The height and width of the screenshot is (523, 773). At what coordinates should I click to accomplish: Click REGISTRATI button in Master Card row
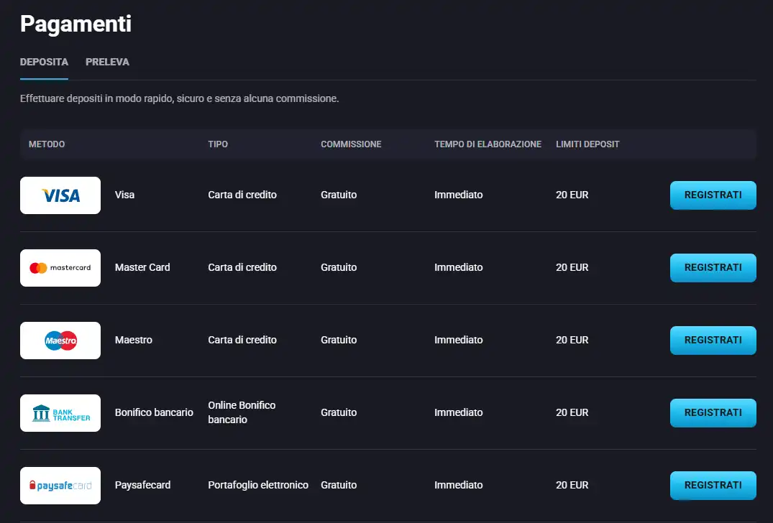tap(713, 267)
